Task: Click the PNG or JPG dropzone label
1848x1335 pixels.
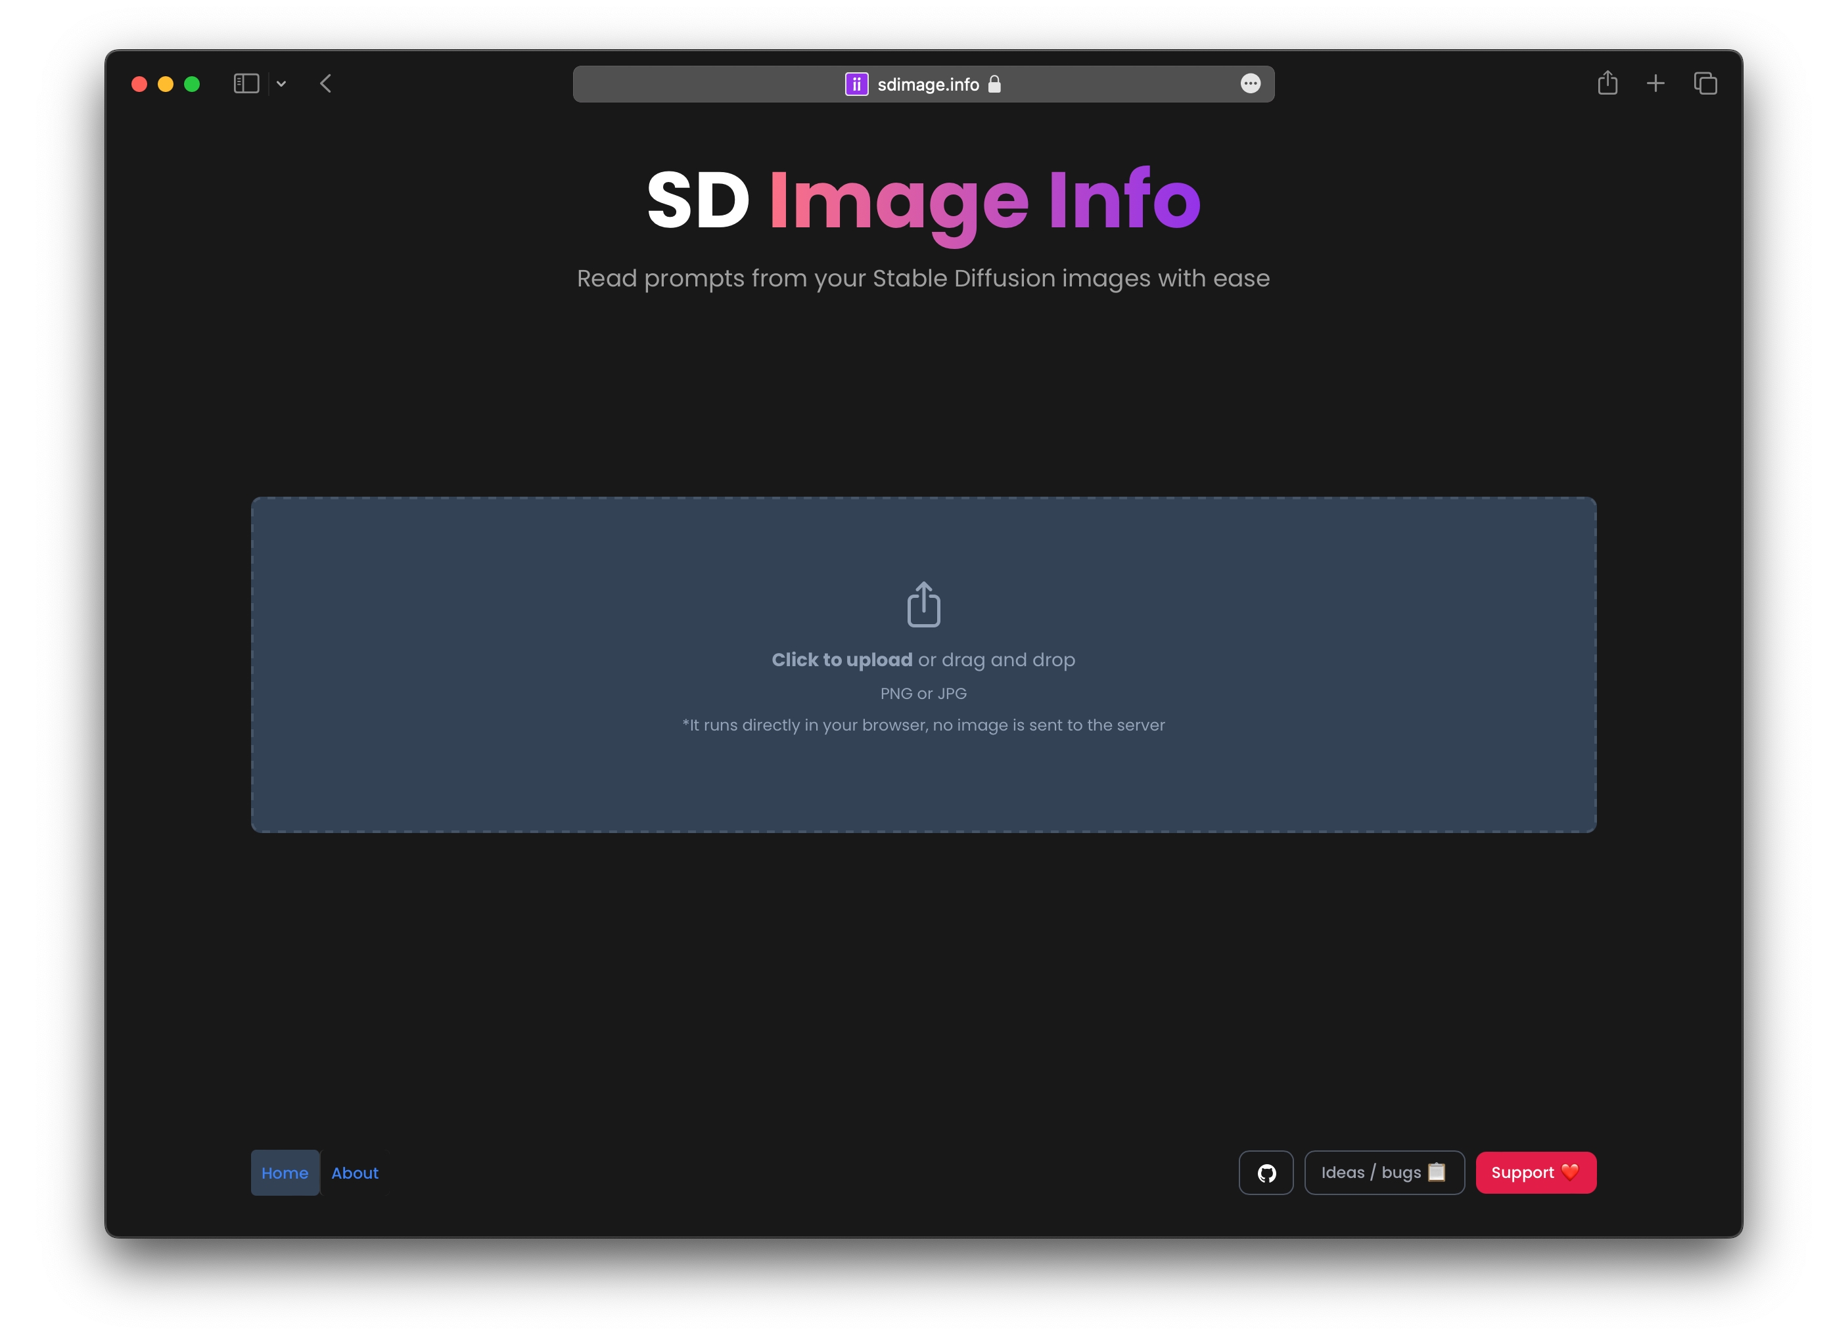Action: coord(923,693)
